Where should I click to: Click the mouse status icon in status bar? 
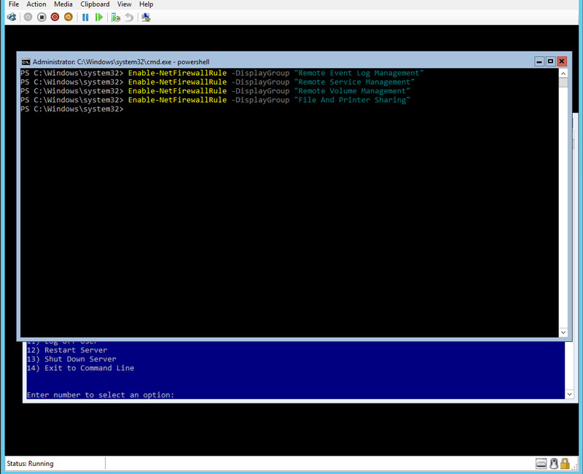pos(554,464)
